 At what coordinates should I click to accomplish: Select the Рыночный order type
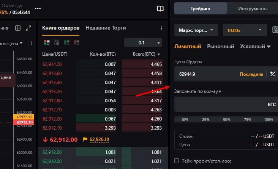tap(220, 47)
